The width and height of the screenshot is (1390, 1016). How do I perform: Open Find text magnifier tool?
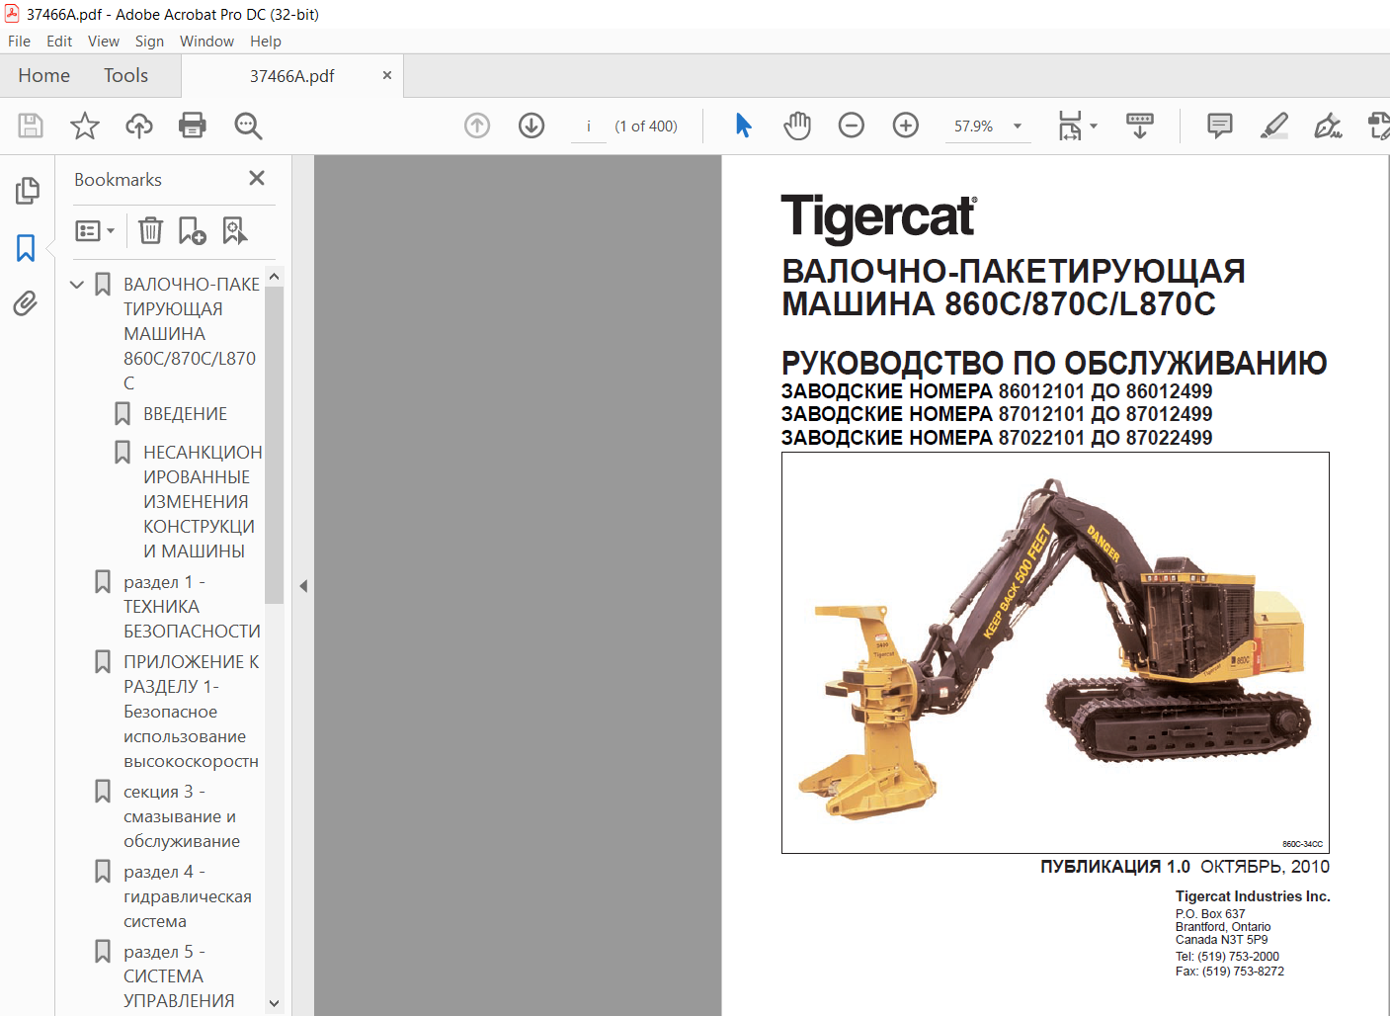(248, 126)
